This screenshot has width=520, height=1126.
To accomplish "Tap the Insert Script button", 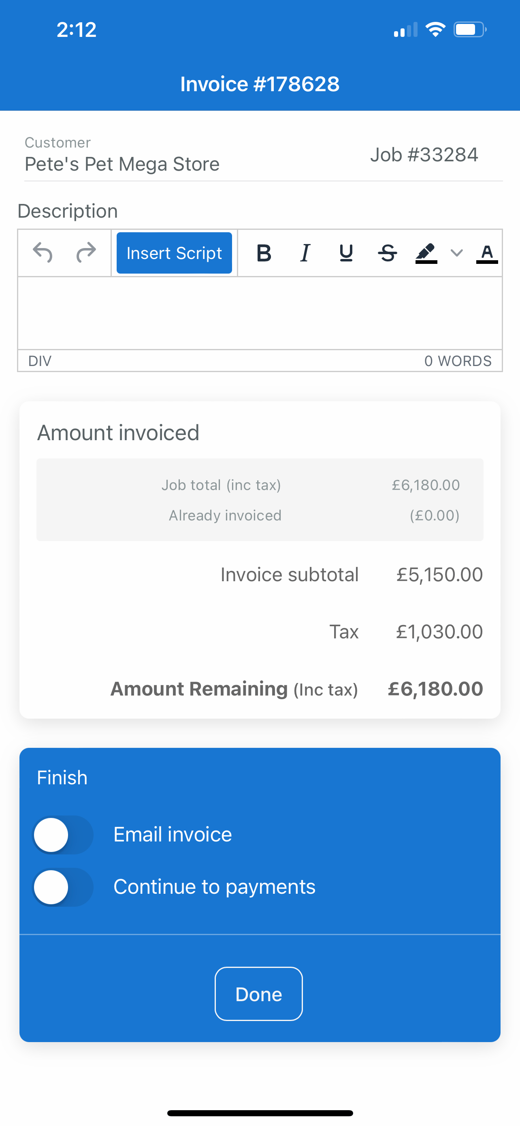I will tap(174, 253).
